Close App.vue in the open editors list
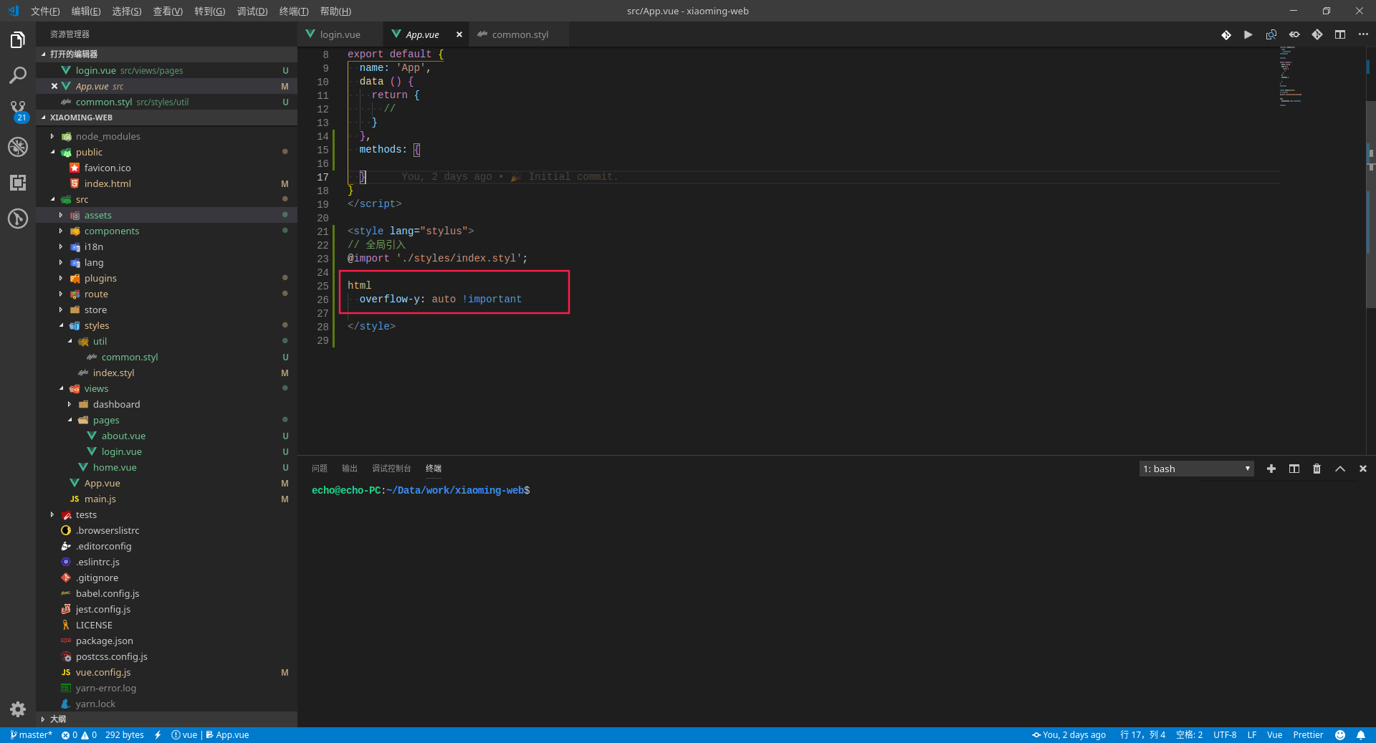This screenshot has height=743, width=1376. coord(54,86)
